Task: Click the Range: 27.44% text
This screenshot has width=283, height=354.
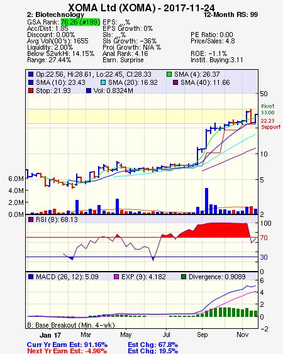Action: [49, 60]
